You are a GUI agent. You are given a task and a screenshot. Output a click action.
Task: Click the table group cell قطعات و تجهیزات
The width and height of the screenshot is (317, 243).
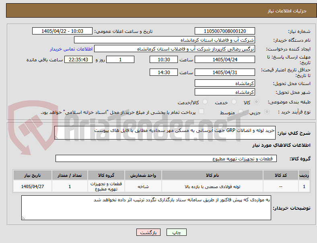coord(106,186)
